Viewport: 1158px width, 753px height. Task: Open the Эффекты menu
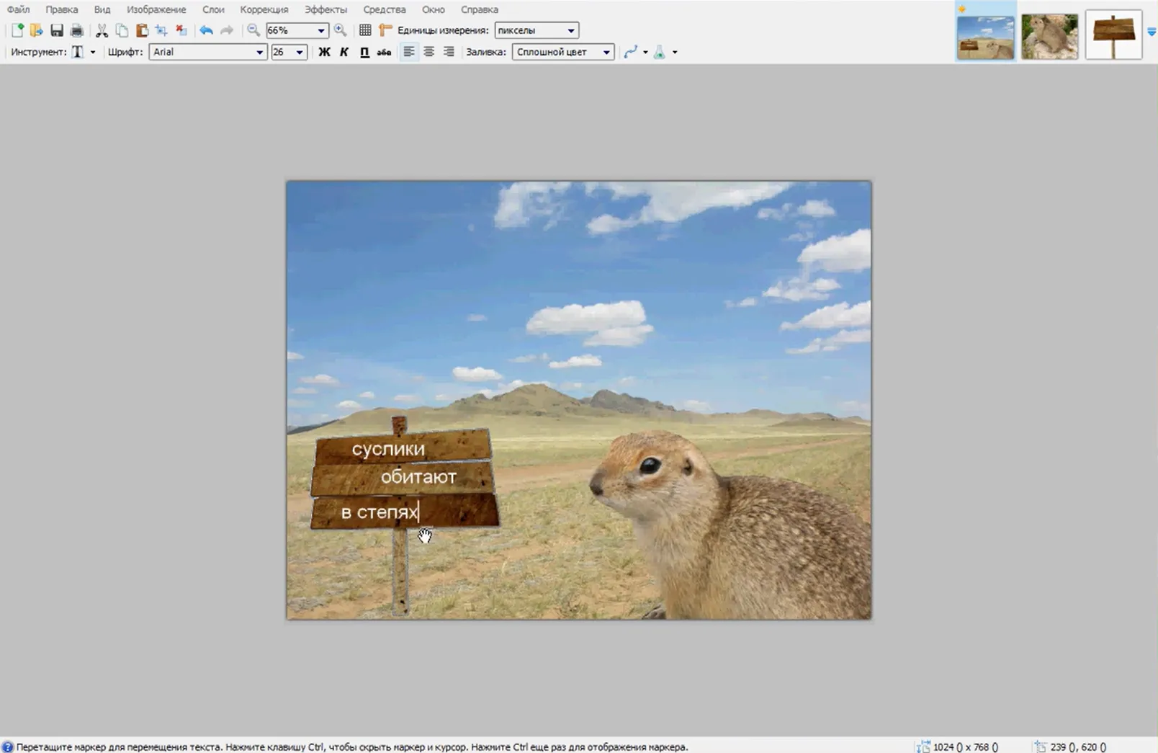point(325,9)
